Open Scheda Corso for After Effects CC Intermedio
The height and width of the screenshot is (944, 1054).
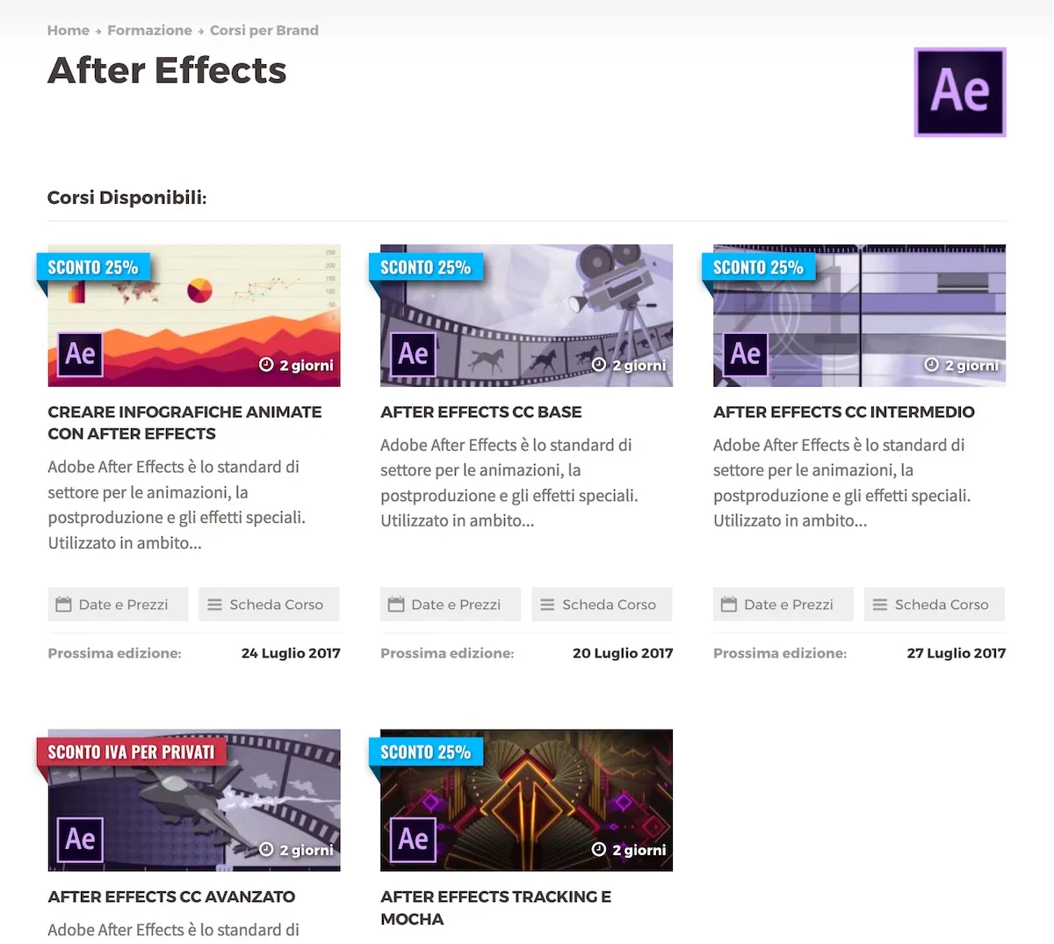point(934,604)
